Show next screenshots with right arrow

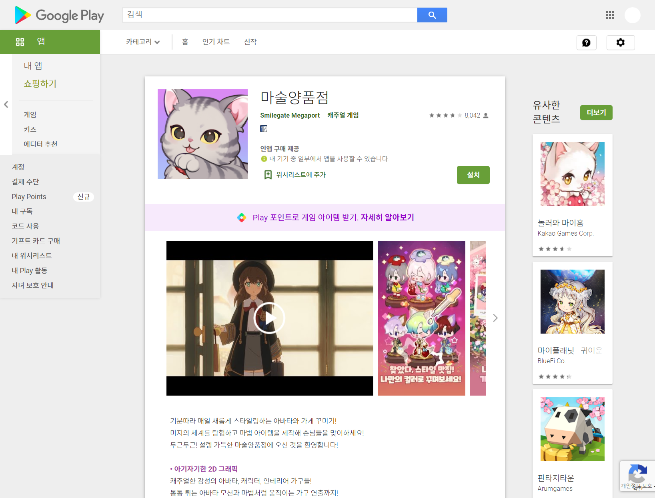pos(495,318)
